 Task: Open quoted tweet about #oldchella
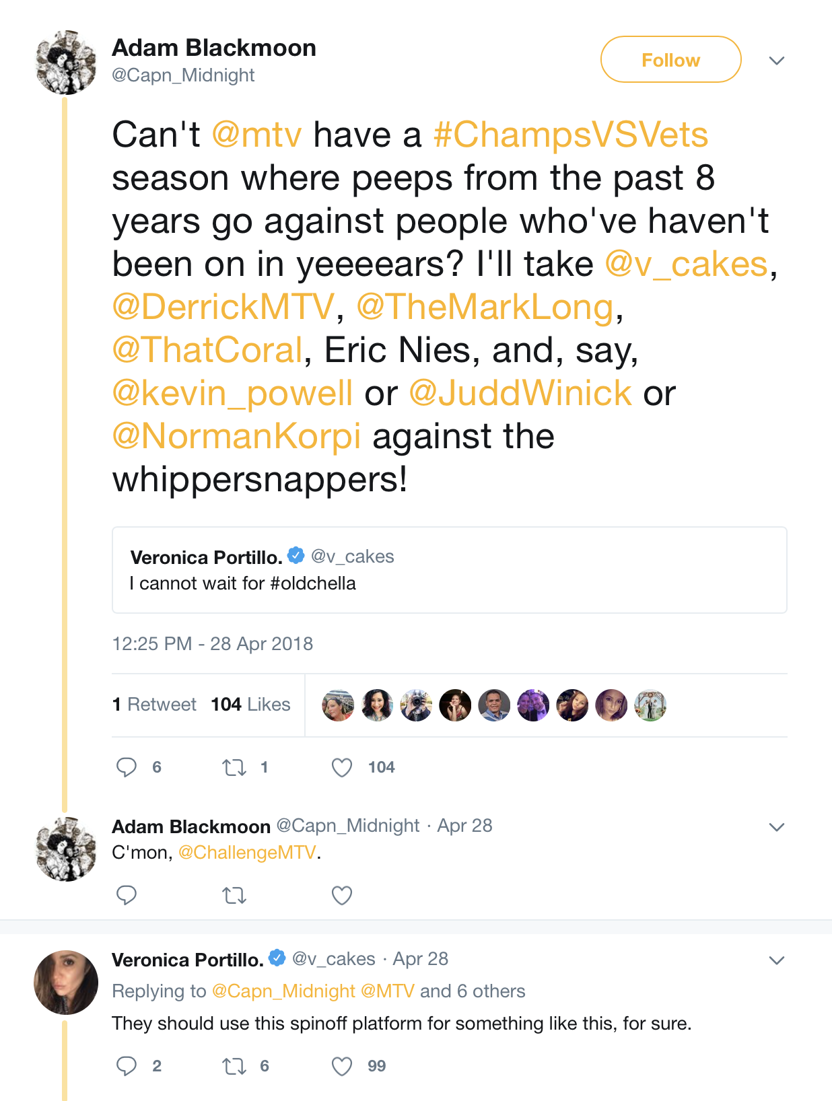tap(449, 570)
